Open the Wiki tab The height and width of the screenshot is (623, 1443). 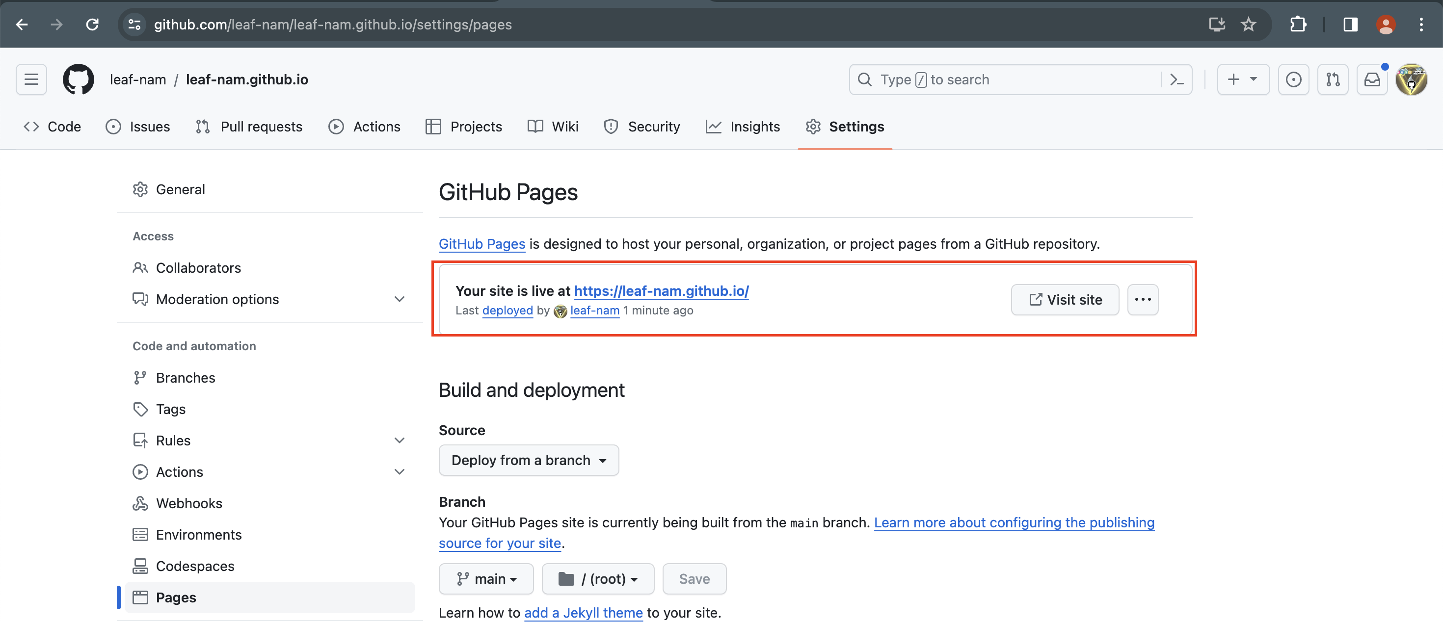pyautogui.click(x=553, y=127)
